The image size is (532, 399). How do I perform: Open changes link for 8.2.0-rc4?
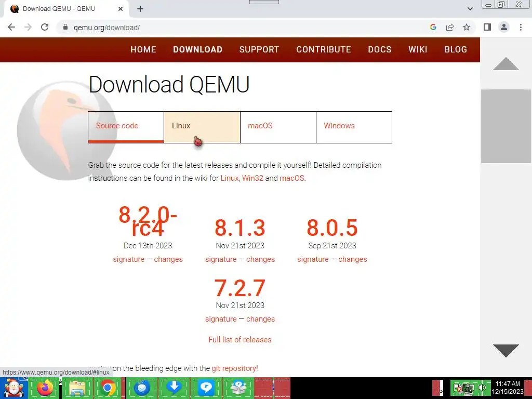168,259
